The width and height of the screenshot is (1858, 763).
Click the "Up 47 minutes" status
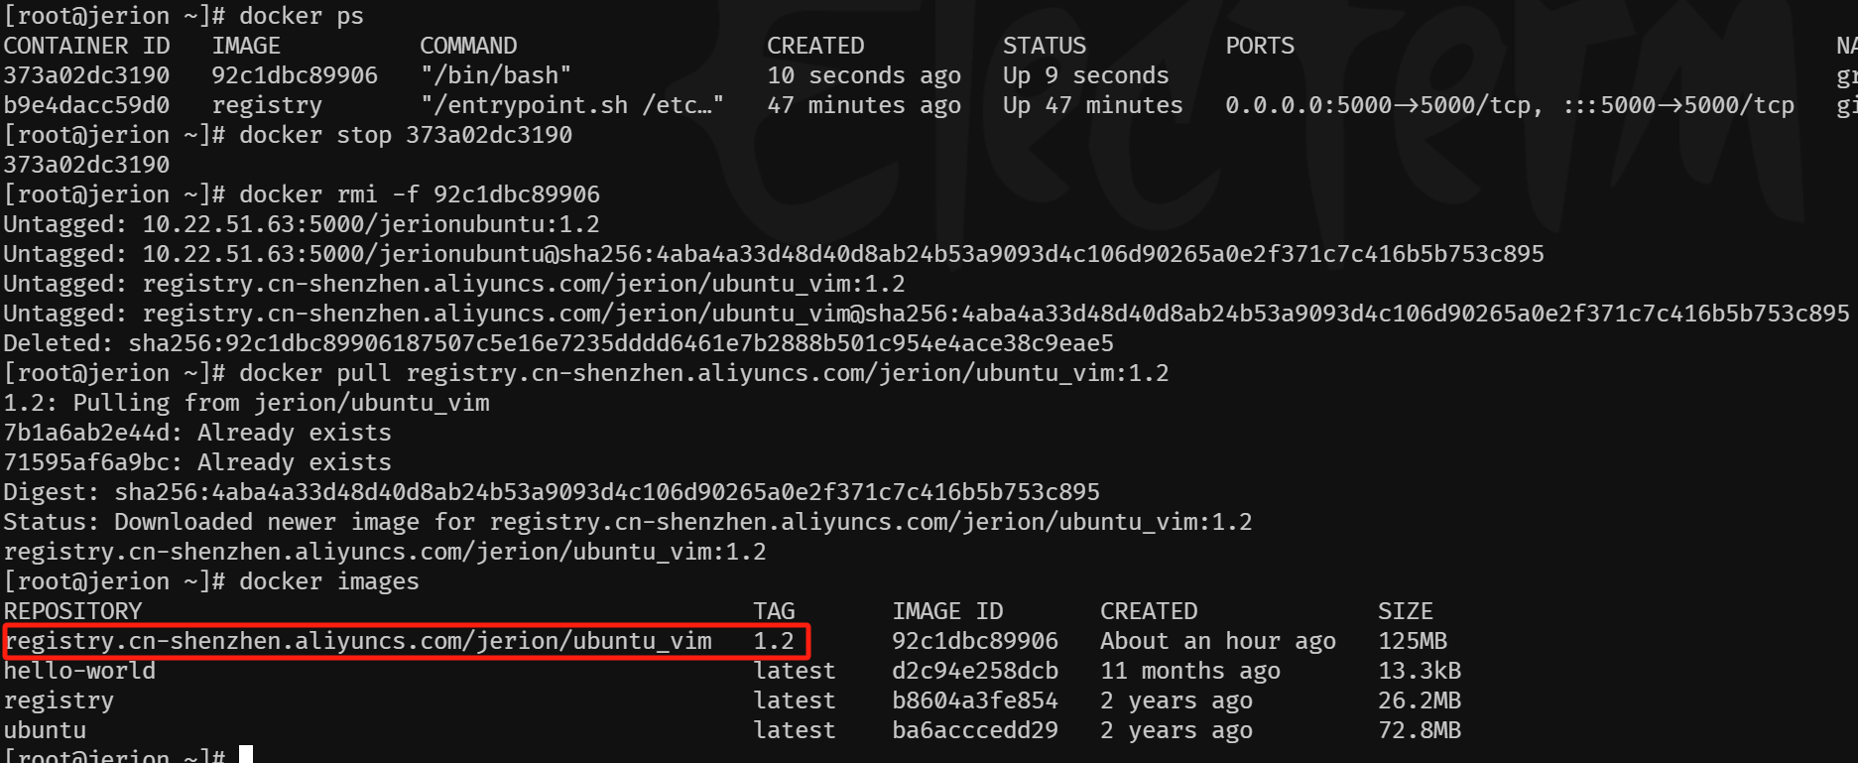[1093, 105]
